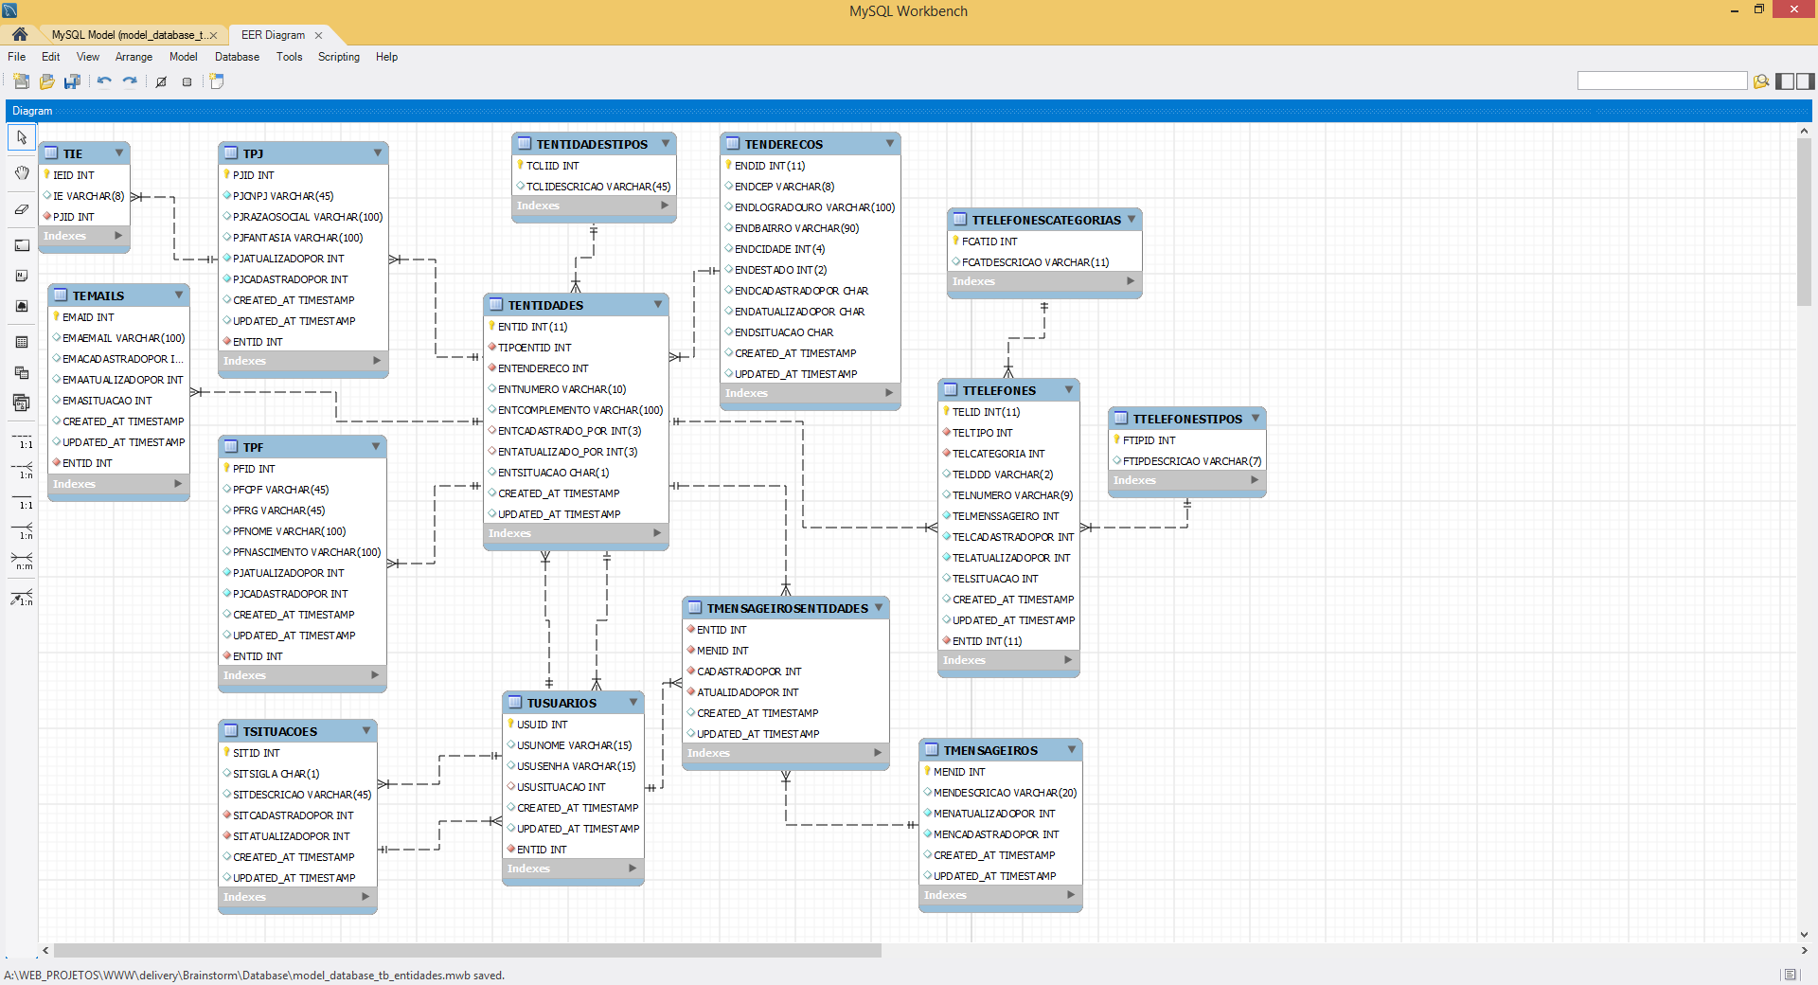Click the save model toolbar icon
Viewport: 1818px width, 985px height.
click(72, 81)
